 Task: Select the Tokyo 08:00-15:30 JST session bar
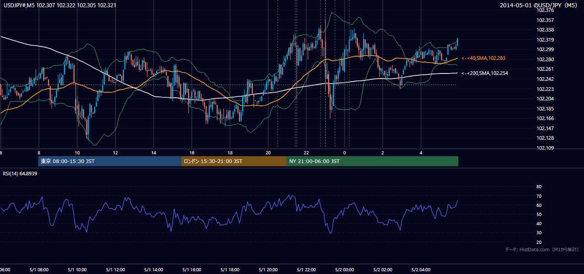coord(110,161)
